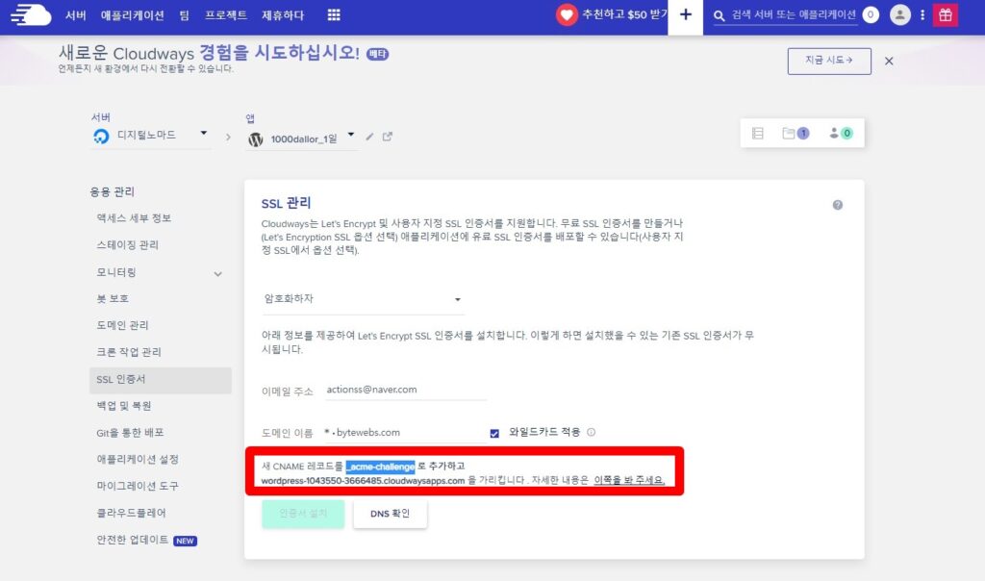
Task: Toggle the 와일드카드 적용 checkbox
Action: pos(494,433)
